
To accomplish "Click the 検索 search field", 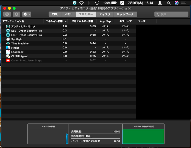I will pyautogui.click(x=171, y=14).
